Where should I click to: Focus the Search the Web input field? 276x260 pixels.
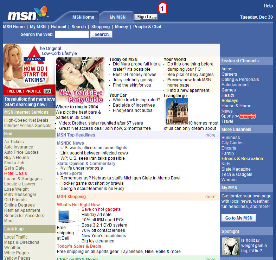pos(72,34)
